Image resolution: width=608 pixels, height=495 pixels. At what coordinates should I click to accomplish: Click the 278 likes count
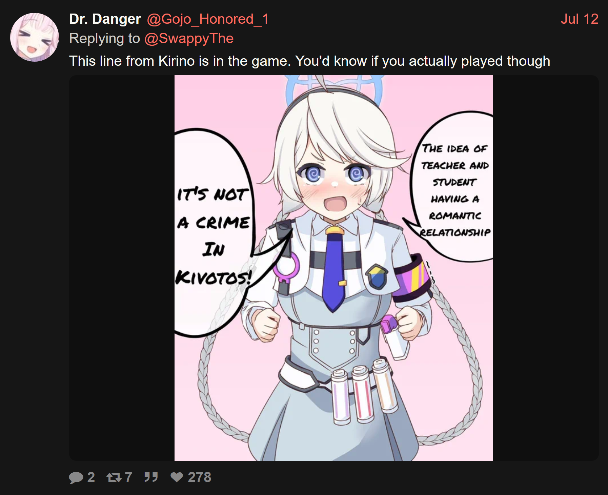coord(199,477)
